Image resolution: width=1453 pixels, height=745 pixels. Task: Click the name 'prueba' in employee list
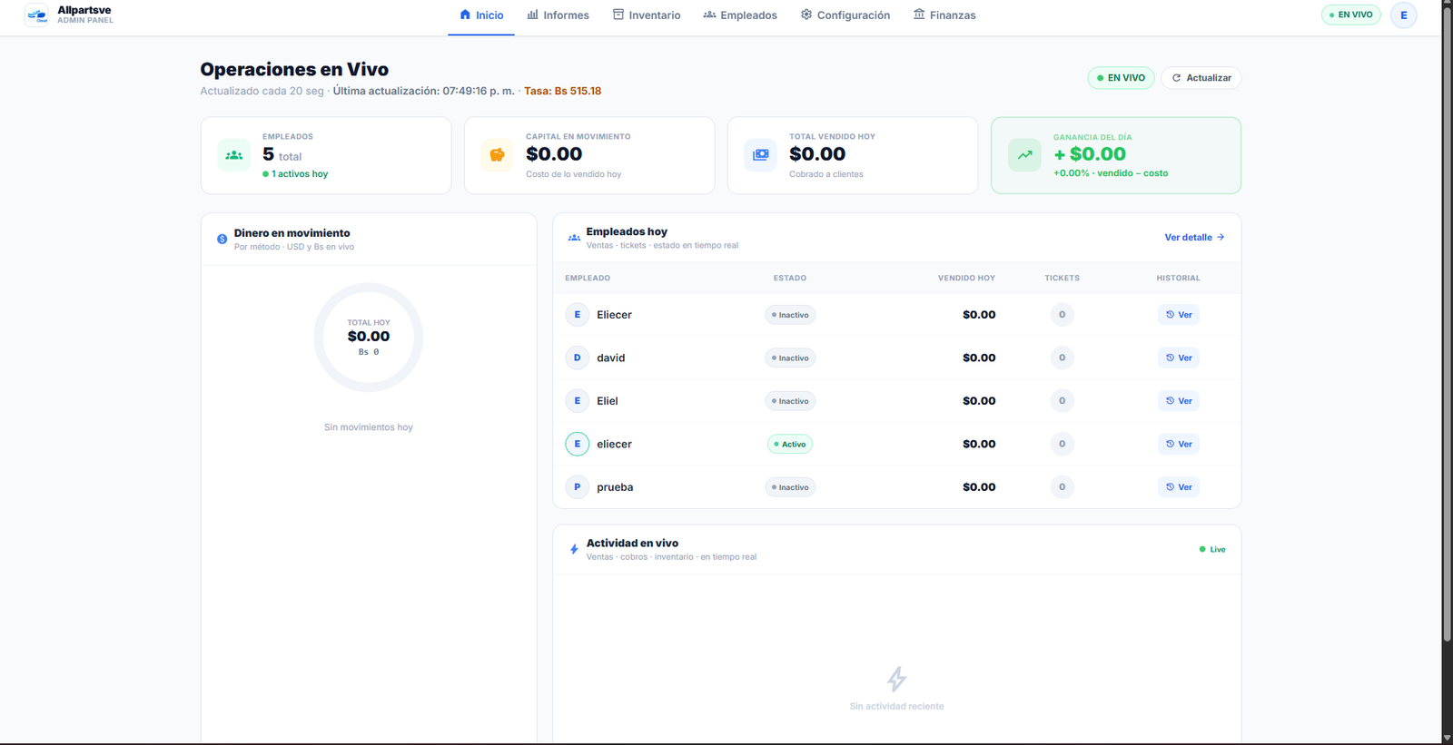coord(615,487)
